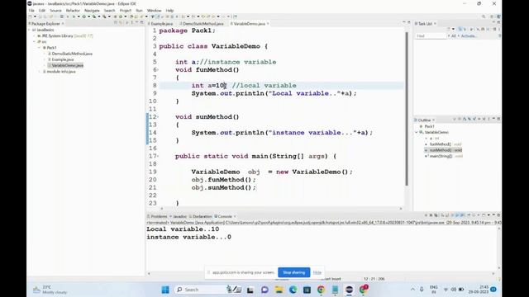This screenshot has height=297, width=529.
Task: Collapse the Pack1 package node
Action: [39, 48]
